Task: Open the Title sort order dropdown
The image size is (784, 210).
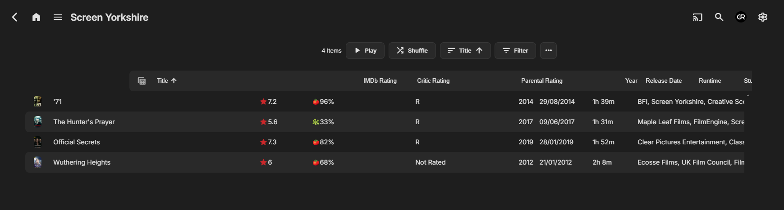Action: pos(465,51)
